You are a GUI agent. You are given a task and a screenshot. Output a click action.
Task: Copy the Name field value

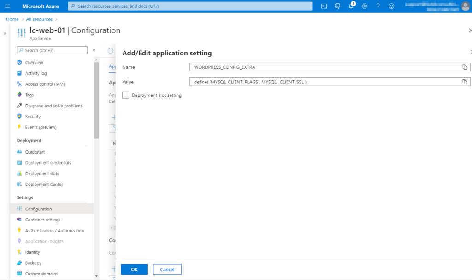[465, 67]
